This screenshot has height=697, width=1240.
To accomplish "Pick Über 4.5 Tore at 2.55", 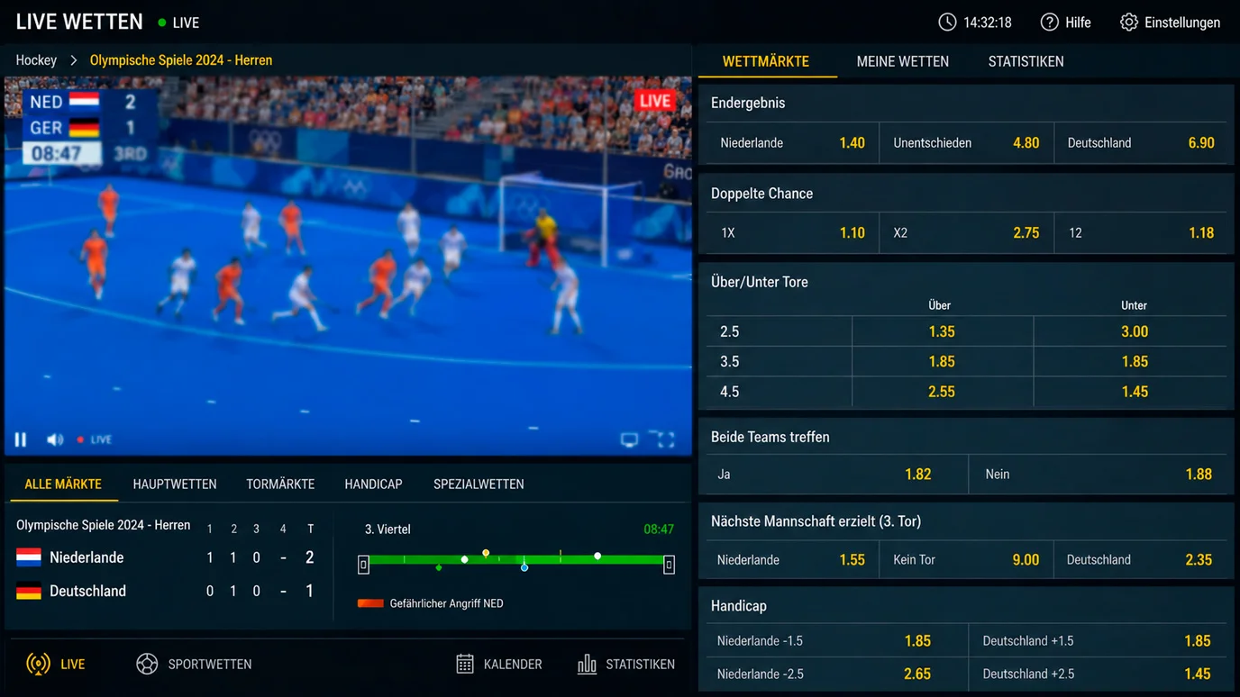I will [942, 392].
